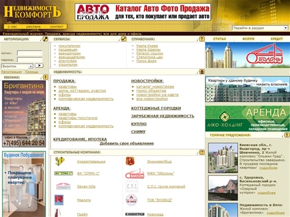Open the арендаторам service link

point(70,53)
